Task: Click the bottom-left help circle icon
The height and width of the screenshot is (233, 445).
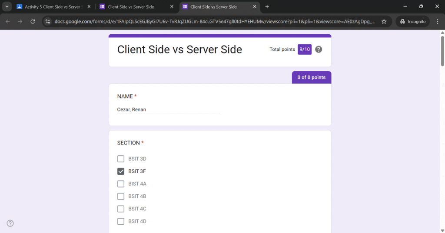Action: (x=10, y=223)
